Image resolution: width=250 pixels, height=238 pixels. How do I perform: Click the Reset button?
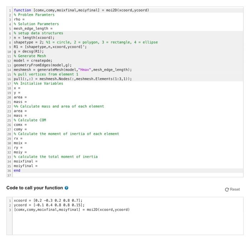click(232, 189)
